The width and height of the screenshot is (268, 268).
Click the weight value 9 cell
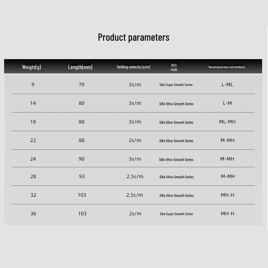pyautogui.click(x=33, y=85)
